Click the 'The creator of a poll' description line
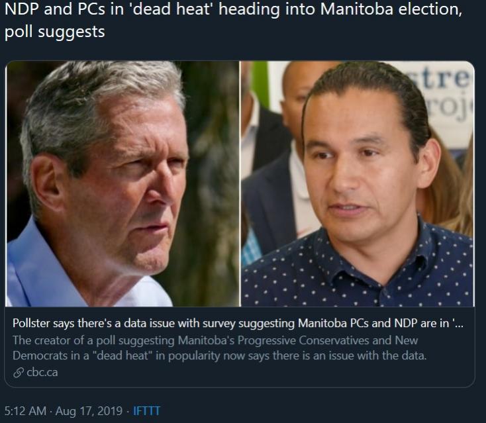486x423 pixels. tap(215, 340)
